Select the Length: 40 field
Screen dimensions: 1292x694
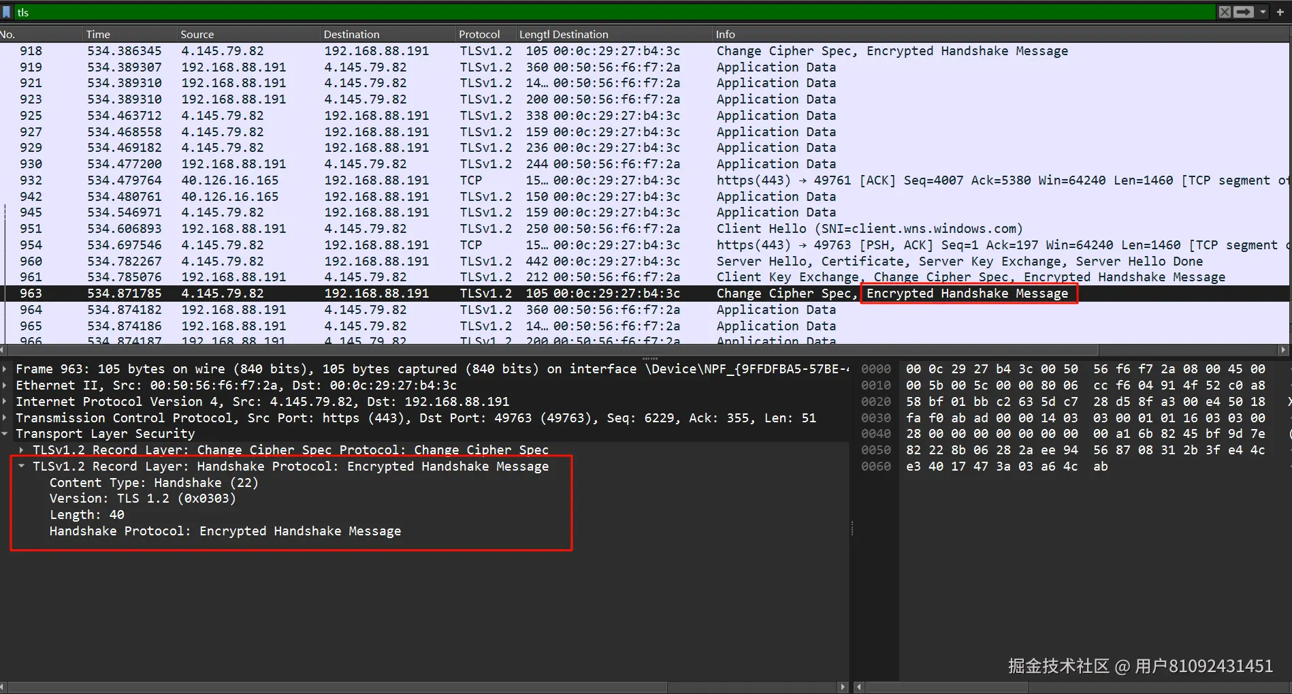[87, 515]
